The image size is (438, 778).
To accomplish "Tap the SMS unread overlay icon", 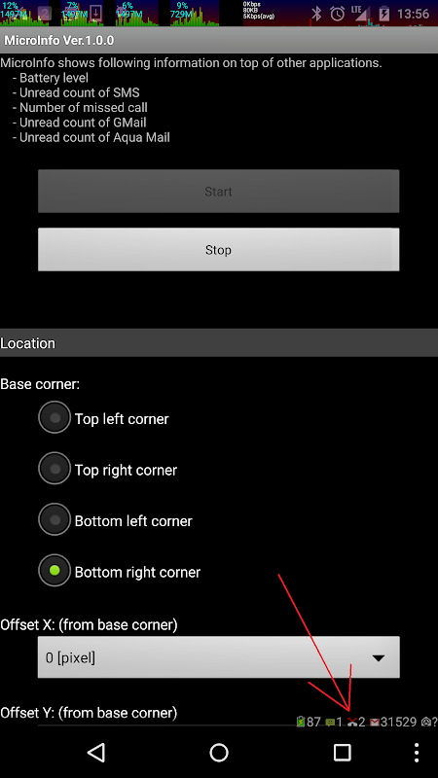I will 330,723.
